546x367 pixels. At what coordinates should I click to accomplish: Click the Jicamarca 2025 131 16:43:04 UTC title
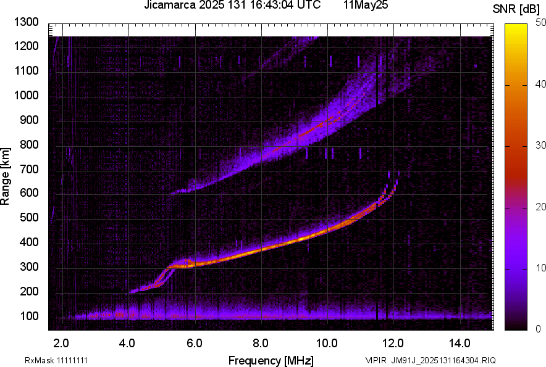[232, 5]
